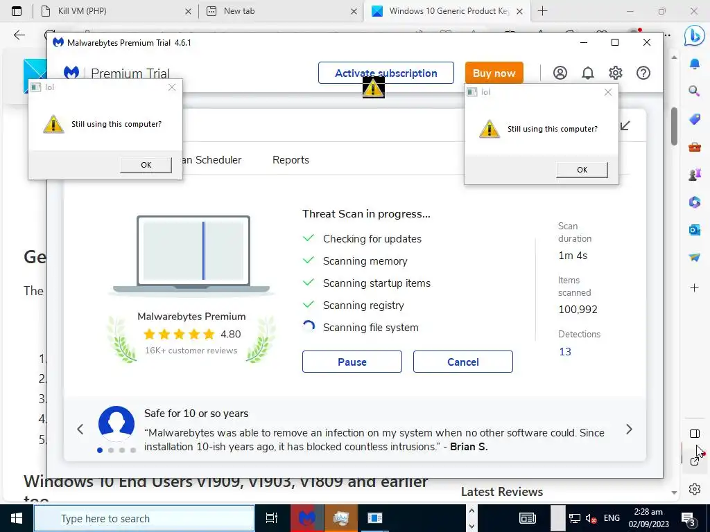
Task: Click taskbar clock showing 2:28 am
Action: (648, 518)
